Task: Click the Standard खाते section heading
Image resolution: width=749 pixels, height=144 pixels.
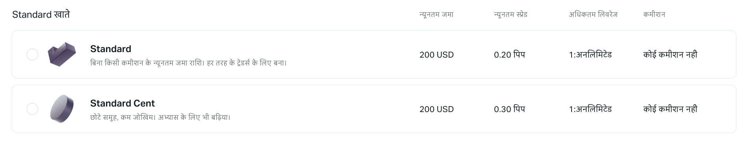Action: (41, 15)
